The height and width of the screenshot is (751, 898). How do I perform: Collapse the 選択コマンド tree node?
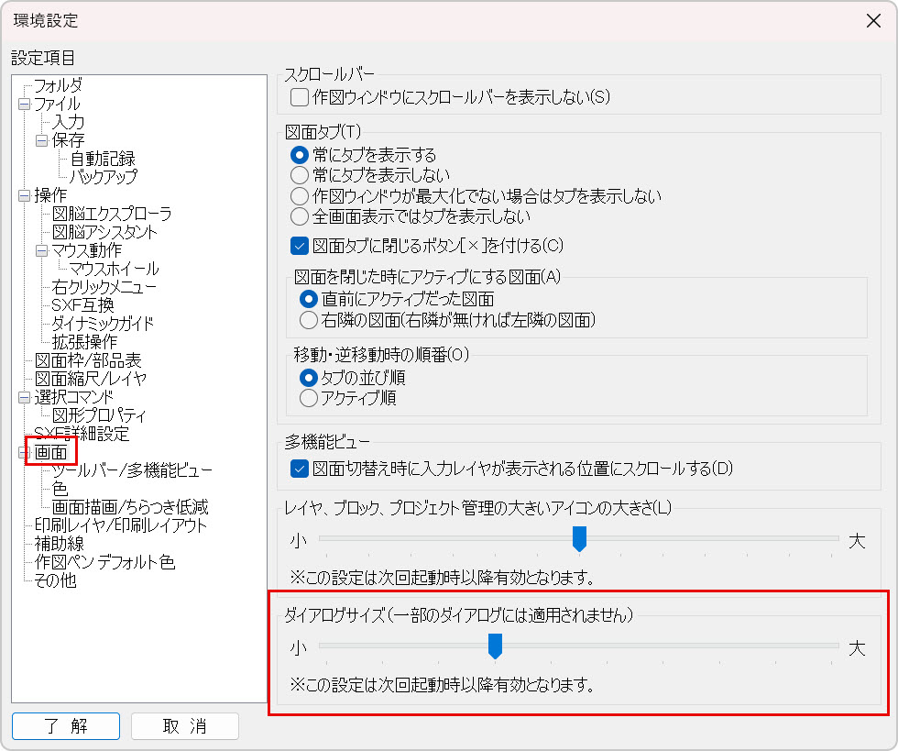[x=24, y=398]
